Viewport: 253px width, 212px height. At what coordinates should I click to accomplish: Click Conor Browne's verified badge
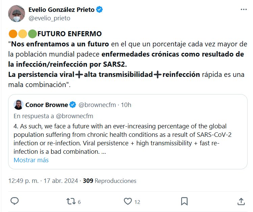point(73,105)
